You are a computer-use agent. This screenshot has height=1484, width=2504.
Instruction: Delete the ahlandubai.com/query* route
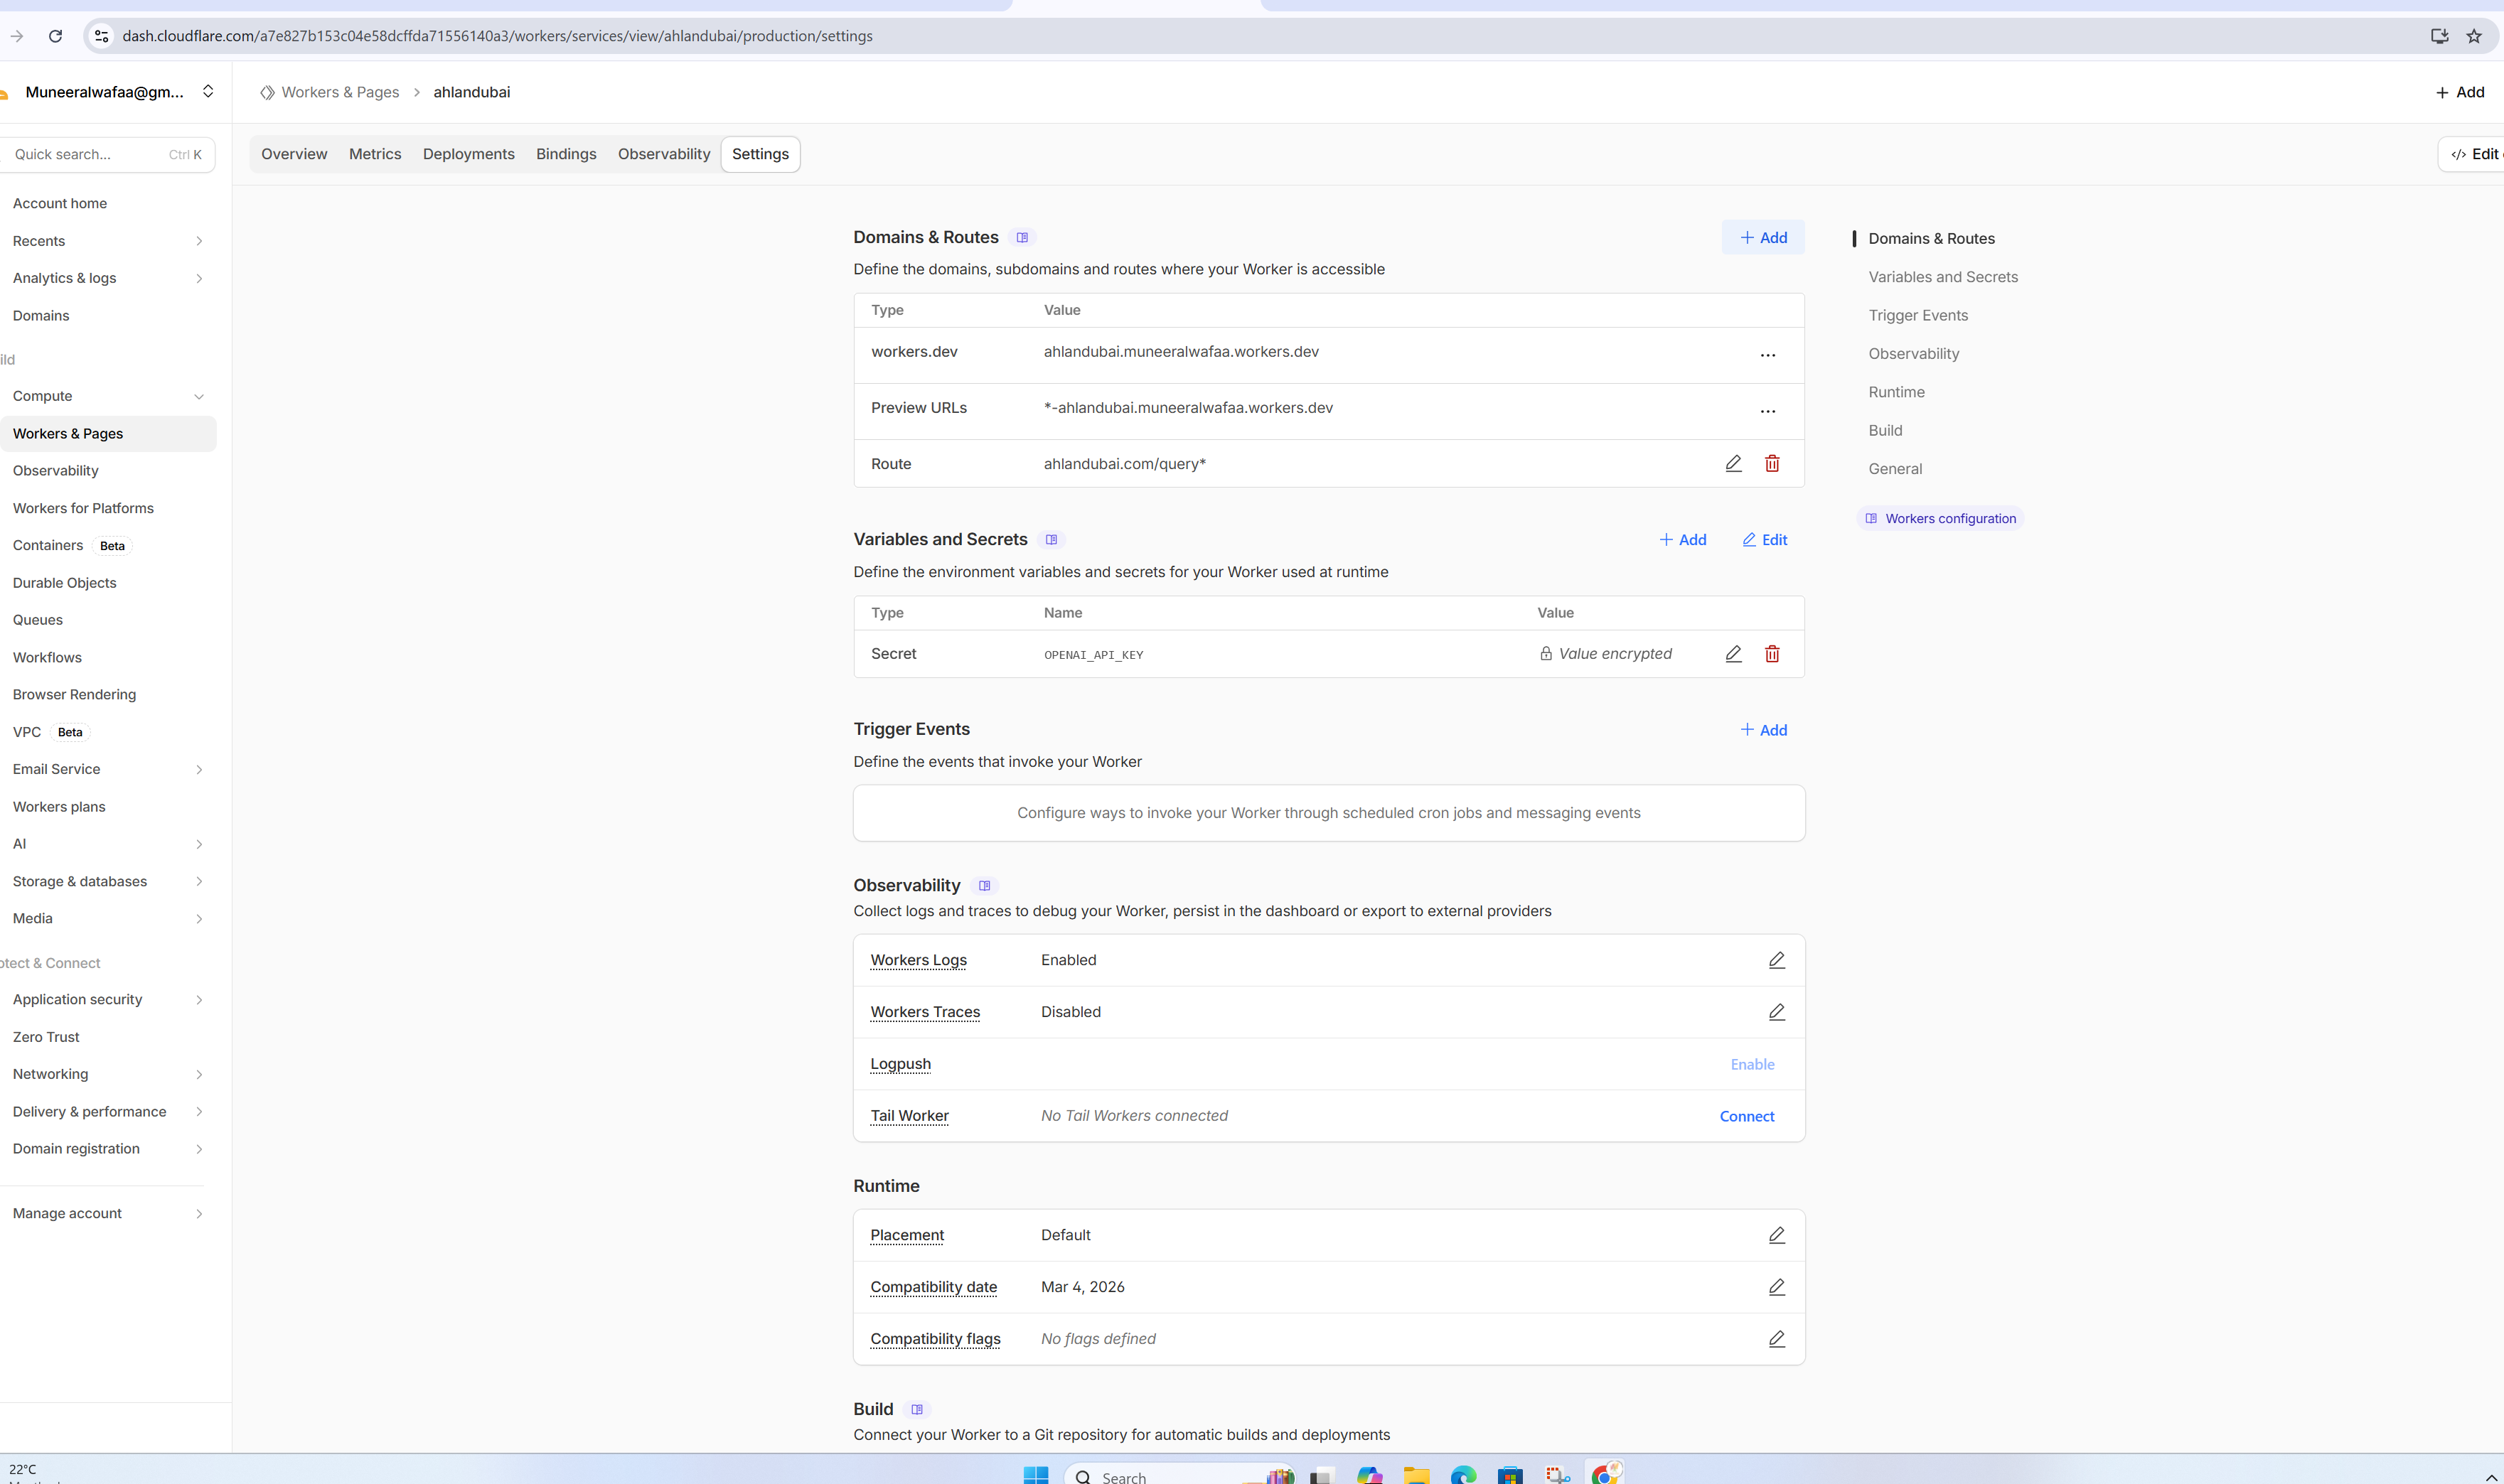click(1772, 463)
